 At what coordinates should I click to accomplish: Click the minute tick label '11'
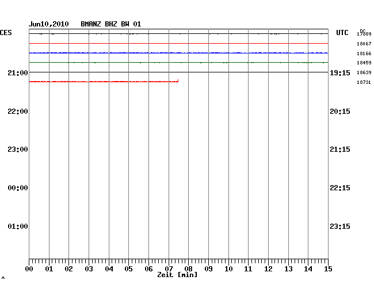(x=248, y=269)
